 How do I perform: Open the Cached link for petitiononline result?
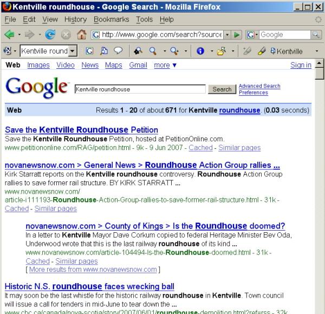[200, 148]
